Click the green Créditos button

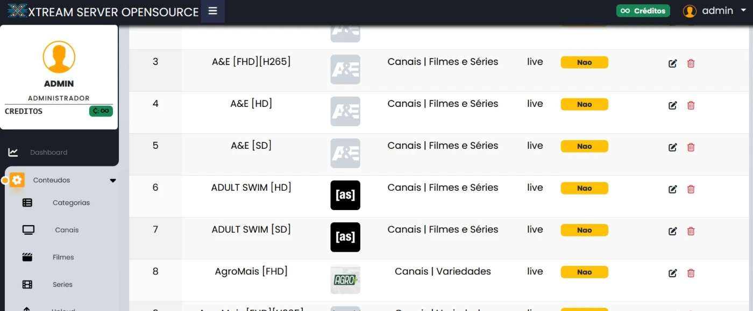[643, 11]
